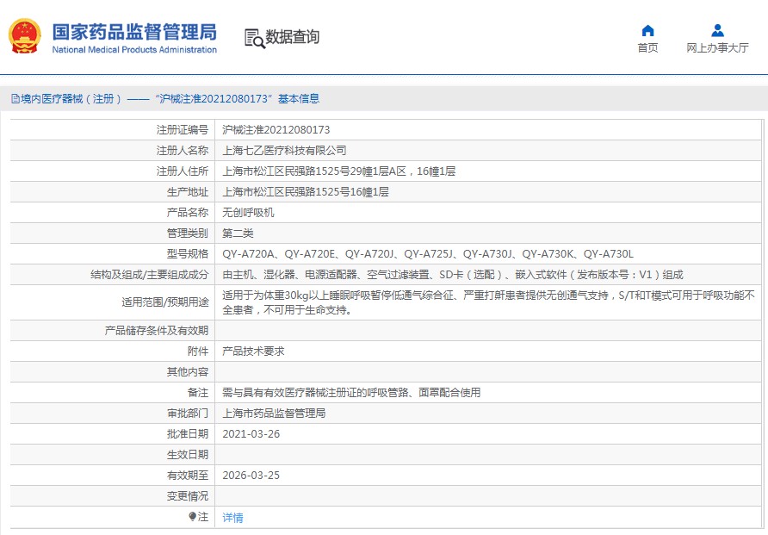Click the 附件 row label

tap(198, 351)
